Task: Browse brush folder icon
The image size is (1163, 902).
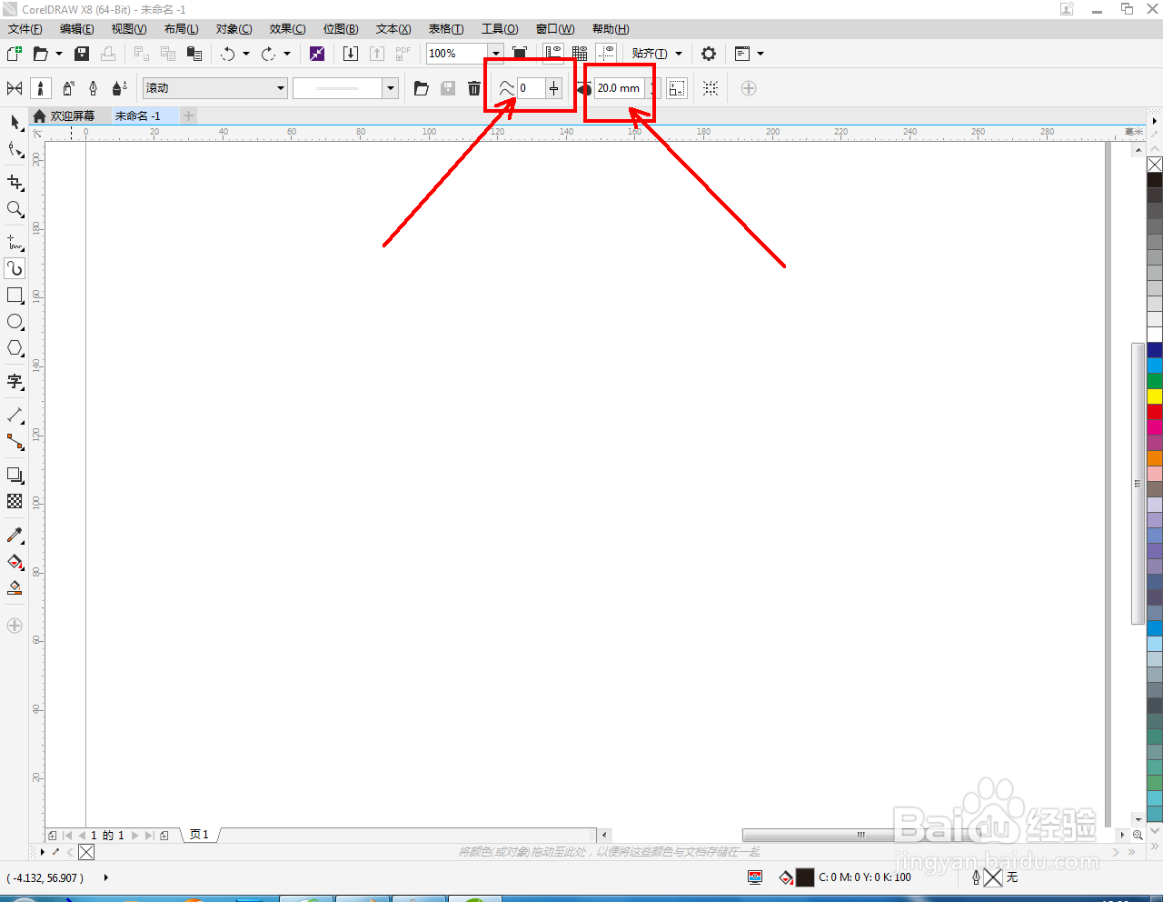Action: tap(422, 88)
